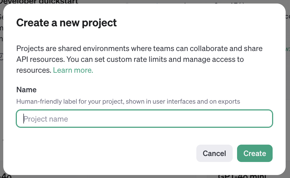
Task: Click the "Create a new project" heading
Action: point(67,23)
